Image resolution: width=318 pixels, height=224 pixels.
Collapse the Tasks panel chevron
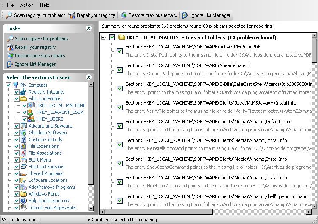(89, 28)
